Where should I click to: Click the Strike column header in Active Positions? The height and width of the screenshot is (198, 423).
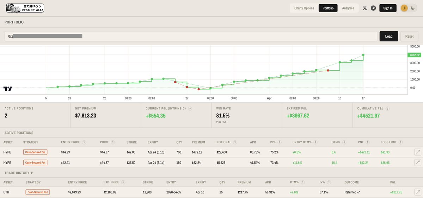[x=131, y=142]
